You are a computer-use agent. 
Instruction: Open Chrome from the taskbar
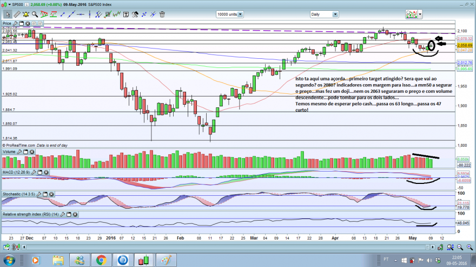pos(101,260)
